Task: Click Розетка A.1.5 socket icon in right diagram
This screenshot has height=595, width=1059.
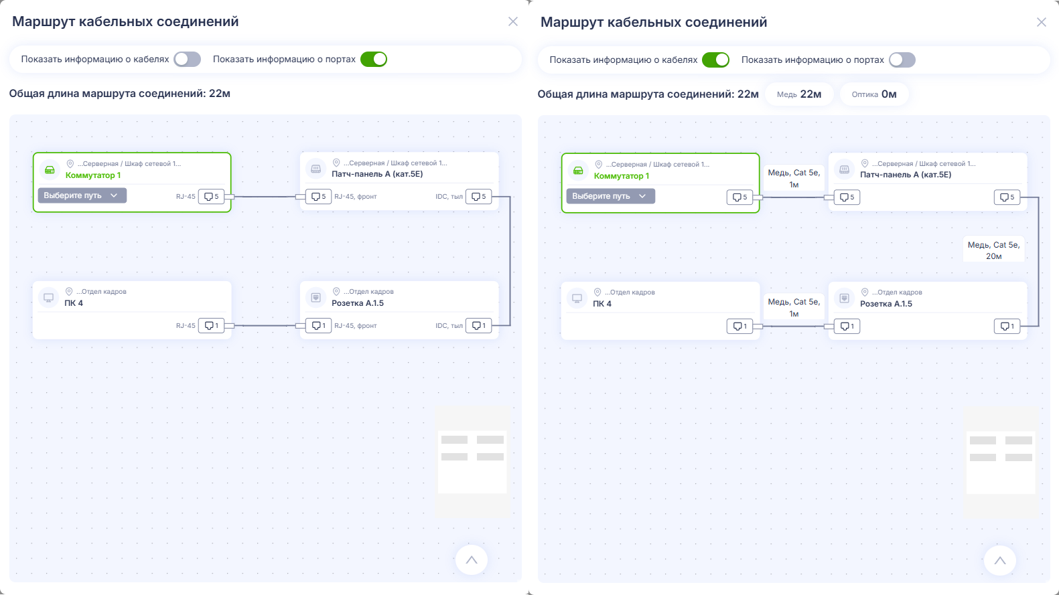Action: pos(845,298)
